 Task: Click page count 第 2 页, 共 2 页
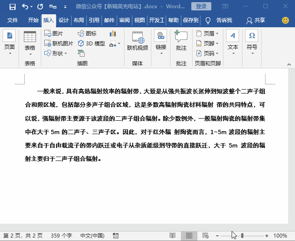point(23,235)
